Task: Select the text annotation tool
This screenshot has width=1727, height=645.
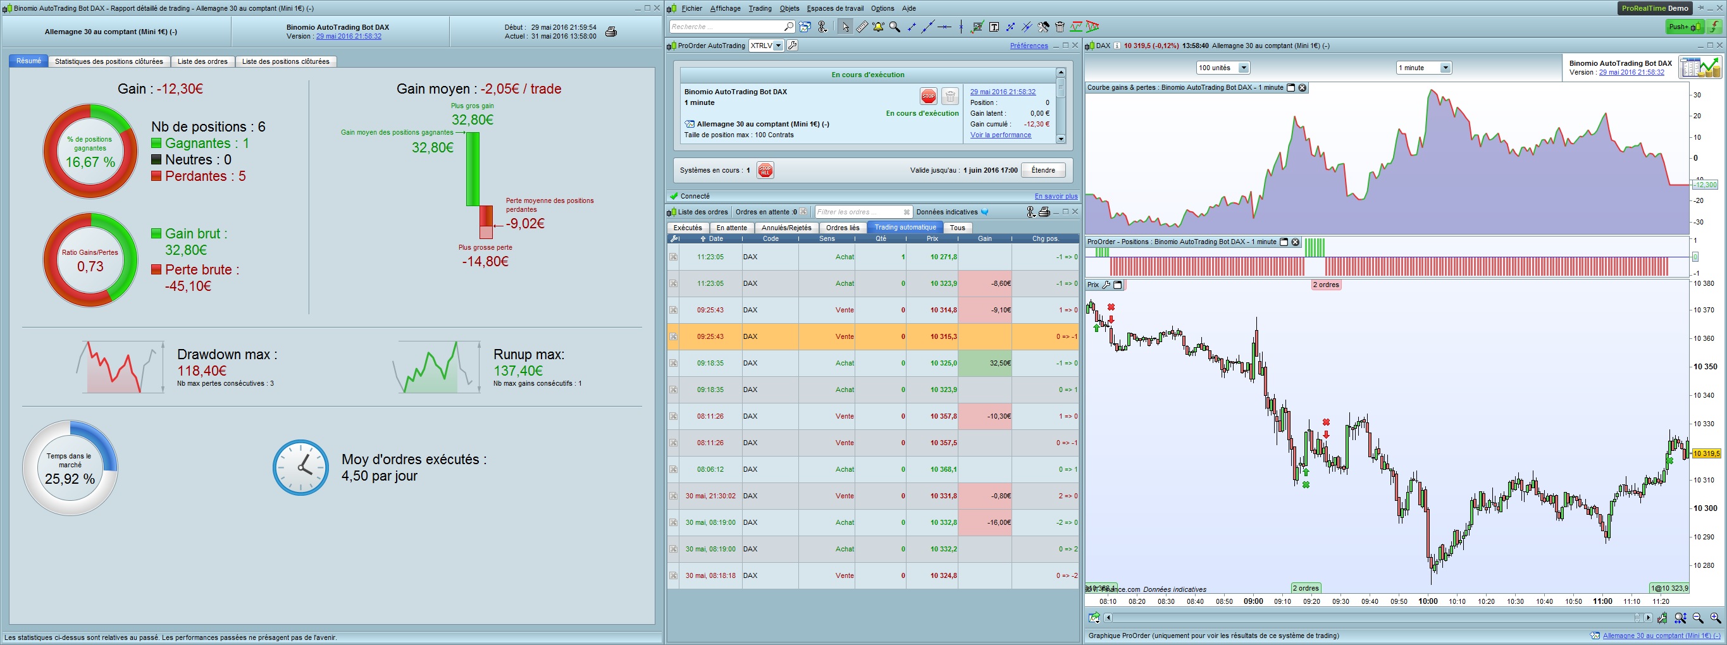Action: click(994, 27)
